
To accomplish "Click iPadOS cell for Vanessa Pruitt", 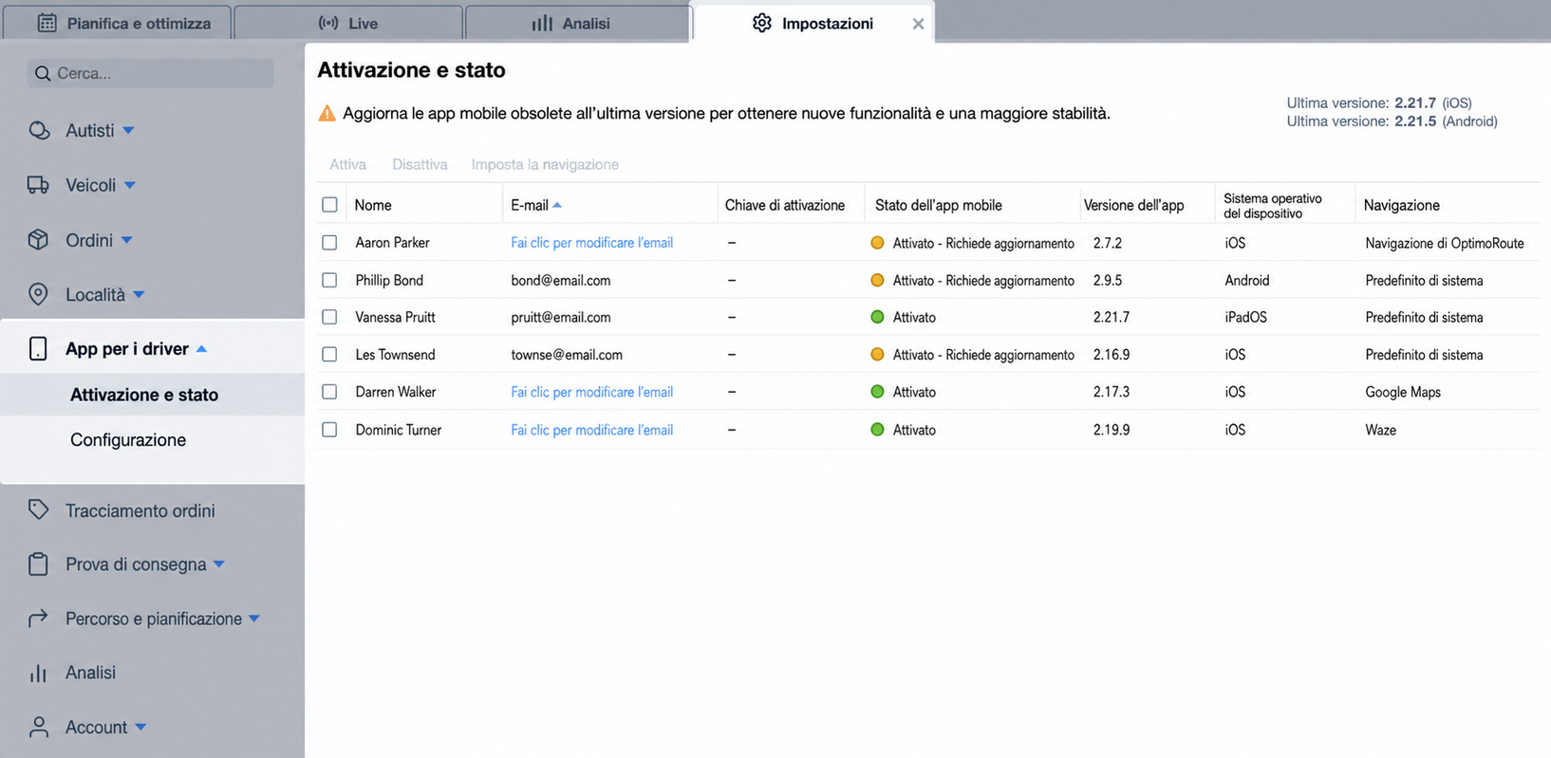I will pos(1246,317).
